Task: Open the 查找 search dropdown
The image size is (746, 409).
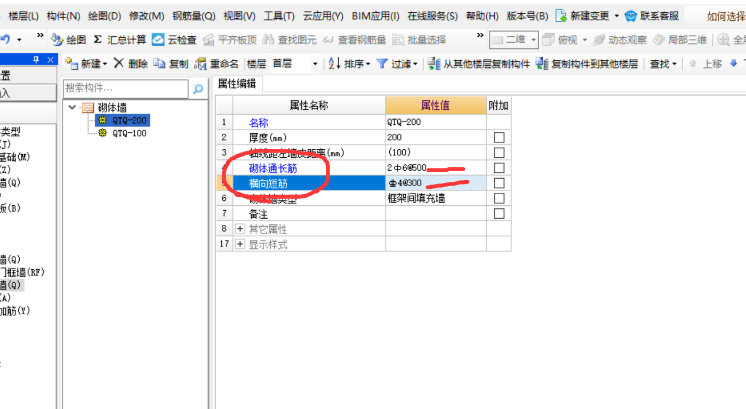Action: [x=675, y=64]
